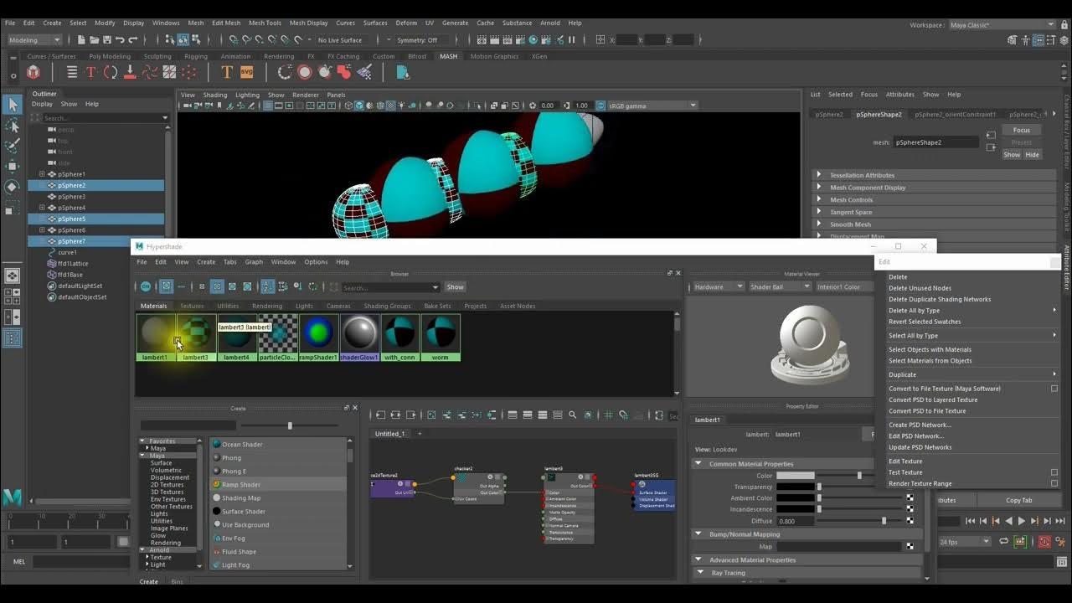Click the Ramp Shader entry in Create list
The width and height of the screenshot is (1072, 603).
click(278, 484)
